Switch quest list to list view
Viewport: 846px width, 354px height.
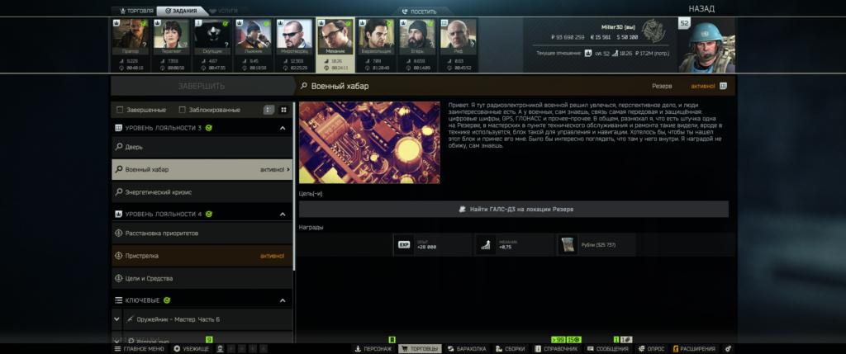pos(269,110)
